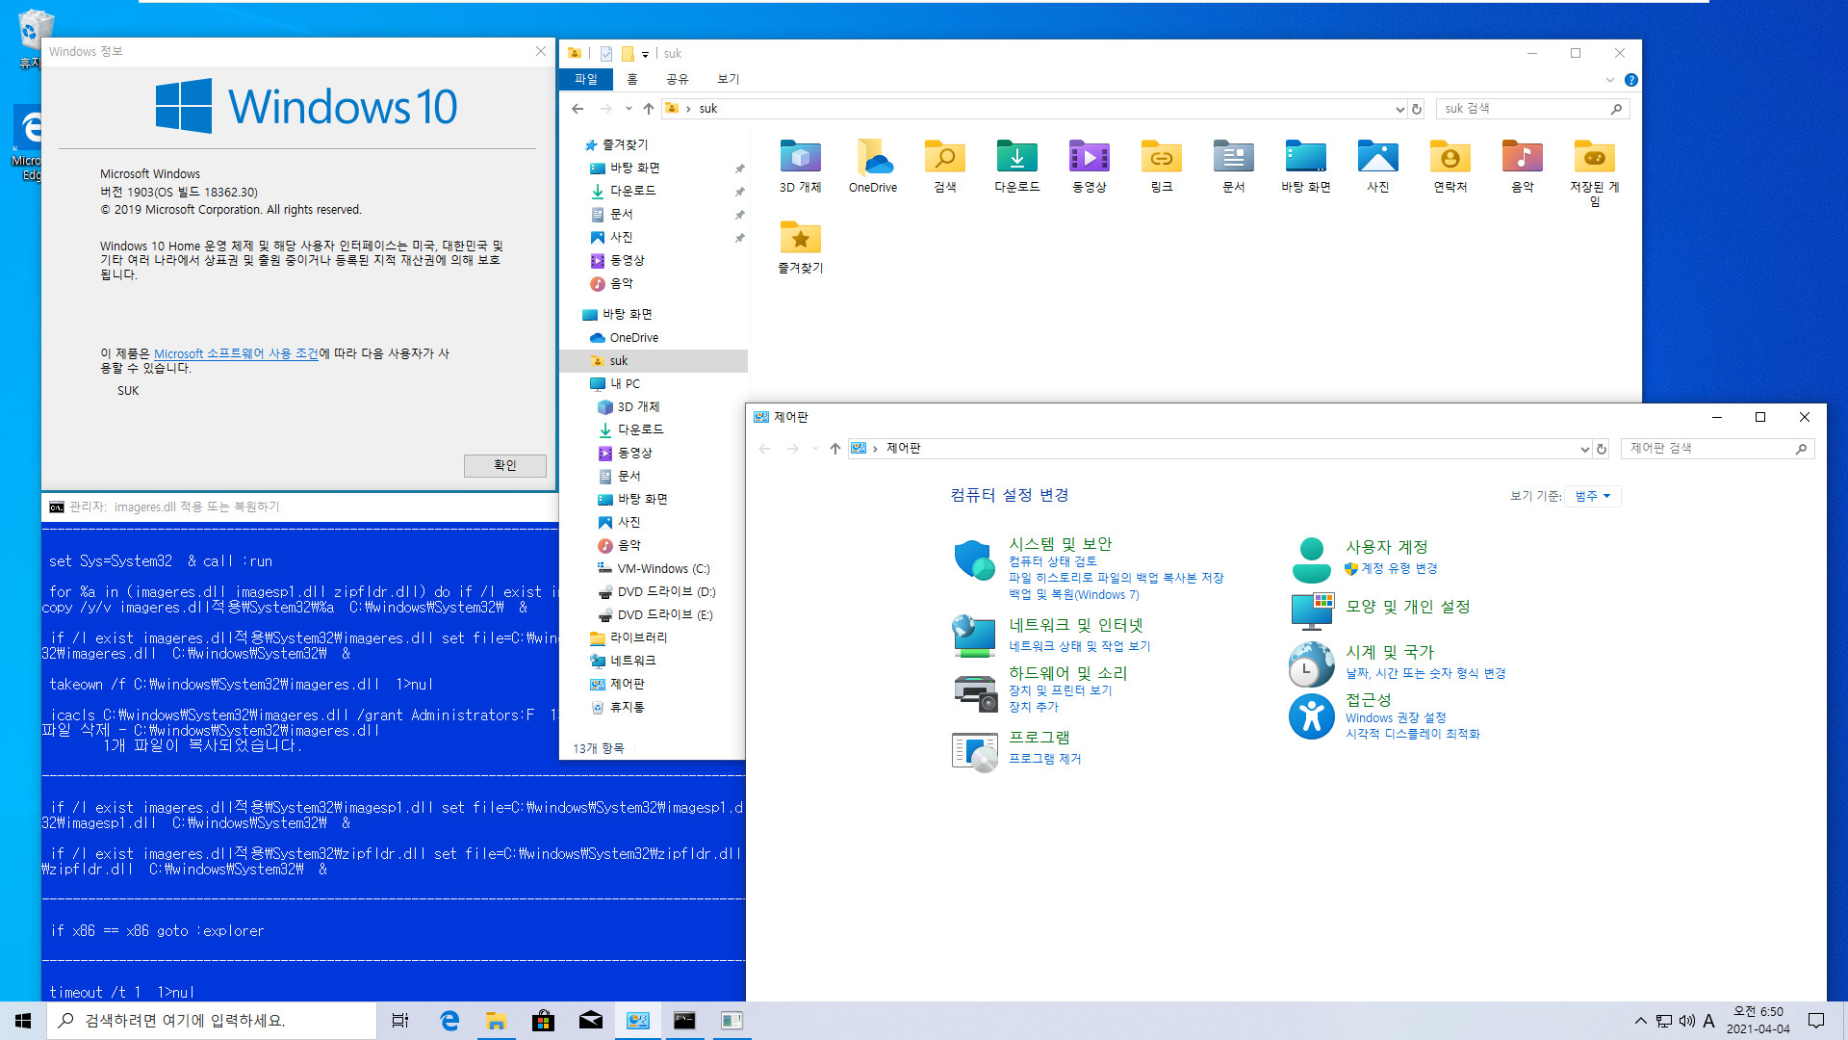Image resolution: width=1848 pixels, height=1040 pixels.
Task: Open 프로그램 제거 link
Action: (x=1045, y=759)
